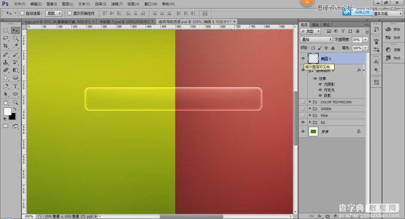Select the History Brush tool
This screenshot has width=405, height=219.
click(x=16, y=62)
